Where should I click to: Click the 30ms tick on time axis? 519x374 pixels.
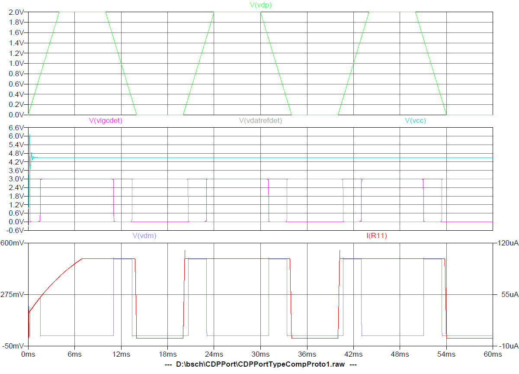pyautogui.click(x=260, y=354)
